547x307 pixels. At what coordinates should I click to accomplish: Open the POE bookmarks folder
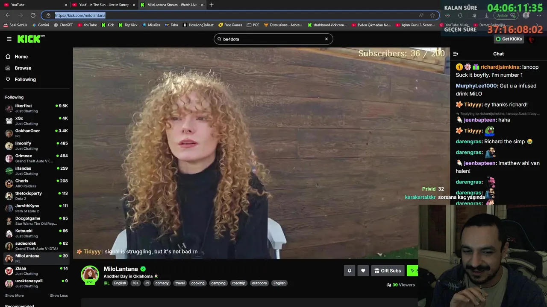[253, 25]
